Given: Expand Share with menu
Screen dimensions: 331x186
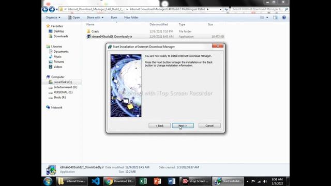Looking at the screenshot, I should click(x=95, y=18).
